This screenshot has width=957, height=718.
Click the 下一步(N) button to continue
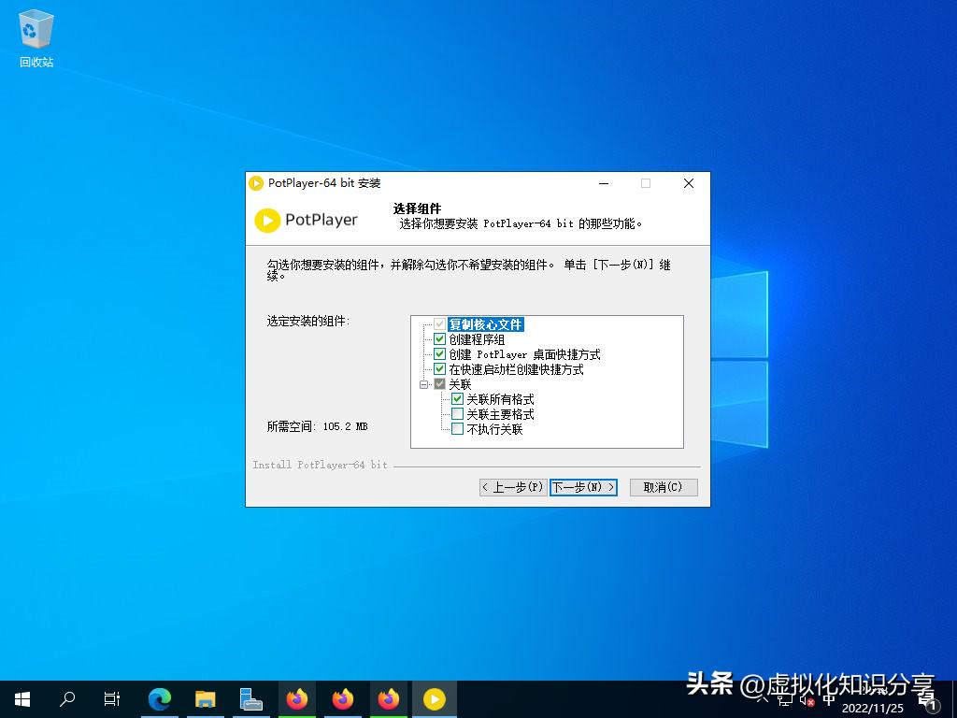click(x=584, y=487)
